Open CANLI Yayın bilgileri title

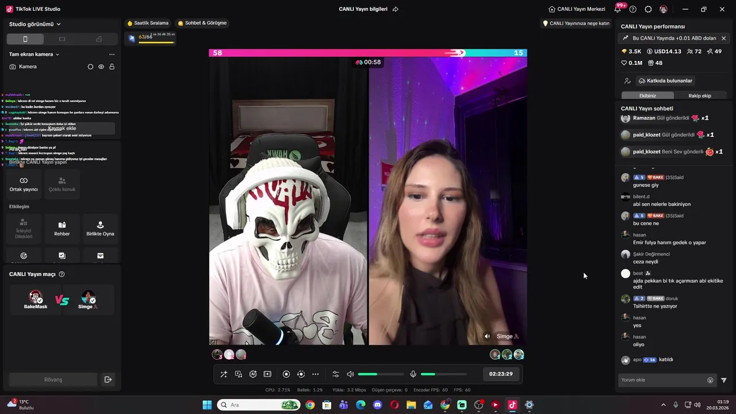[363, 9]
